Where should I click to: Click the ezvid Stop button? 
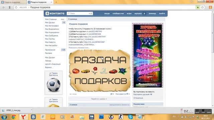tap(203, 111)
